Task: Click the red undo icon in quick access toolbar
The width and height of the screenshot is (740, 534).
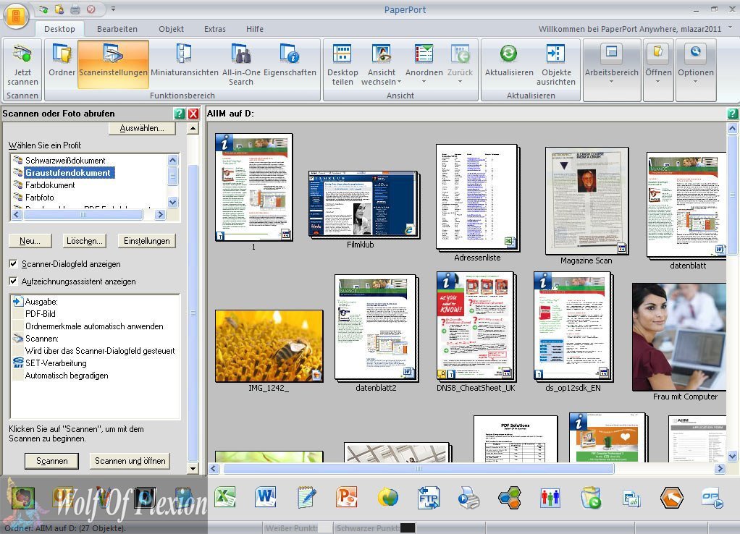Action: click(91, 9)
